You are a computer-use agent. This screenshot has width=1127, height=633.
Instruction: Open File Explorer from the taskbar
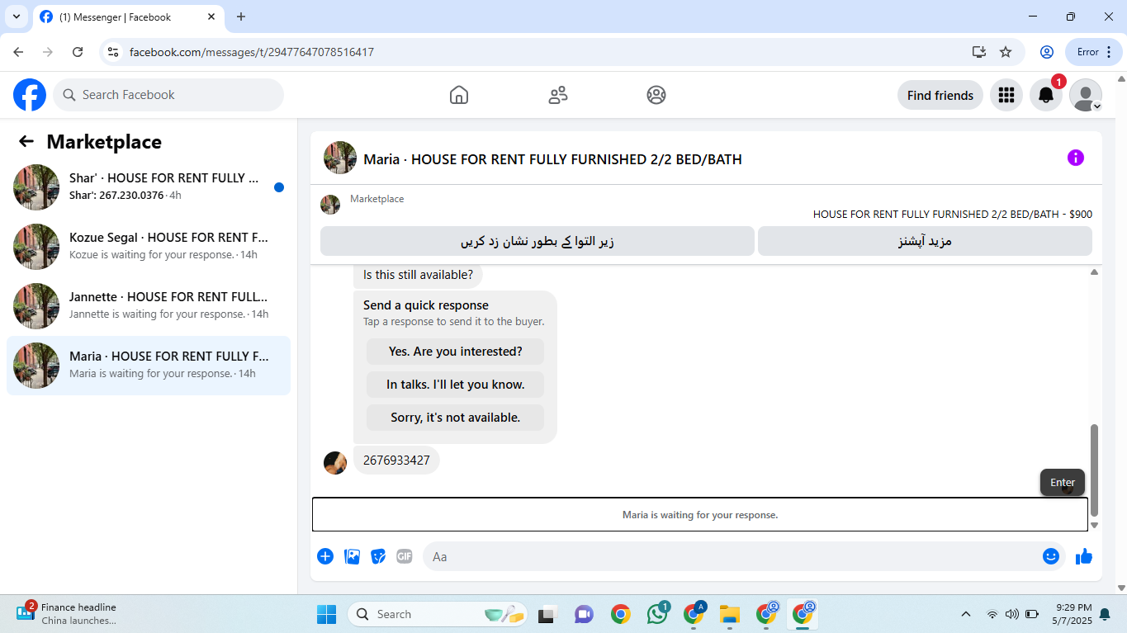pyautogui.click(x=729, y=614)
